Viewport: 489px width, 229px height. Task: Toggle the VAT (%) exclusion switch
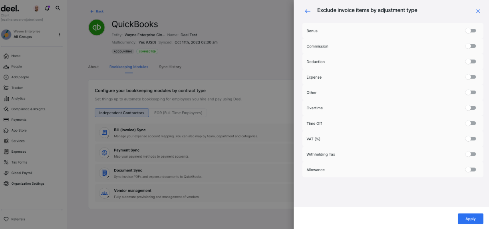471,139
